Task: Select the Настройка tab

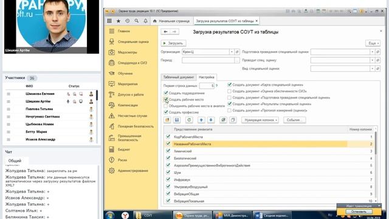Action: [207, 77]
